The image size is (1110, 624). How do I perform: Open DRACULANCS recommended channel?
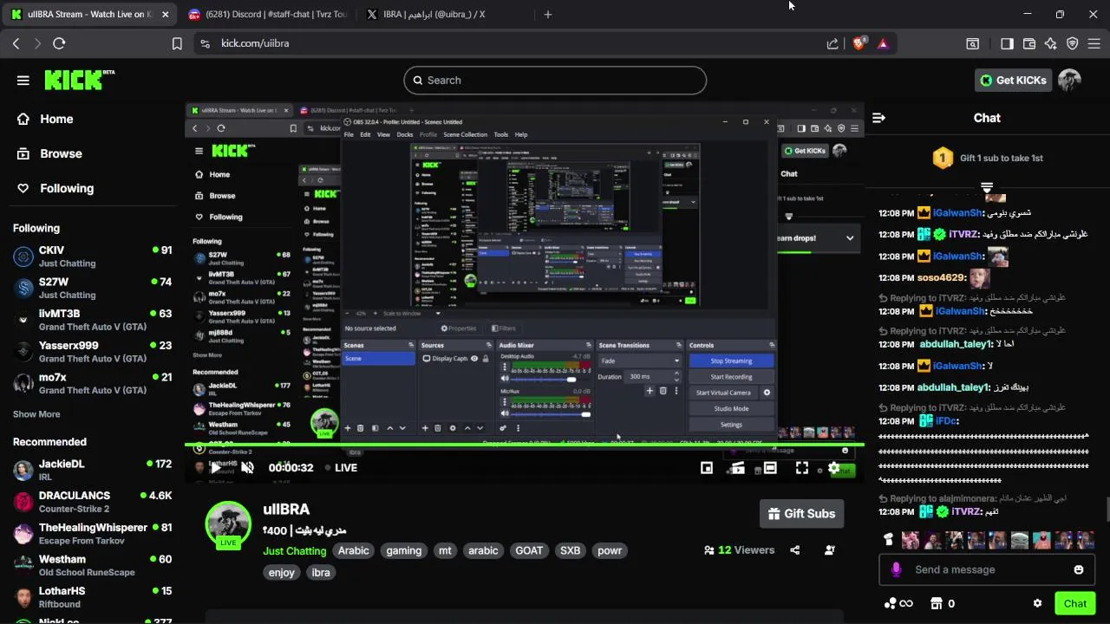[x=92, y=502]
